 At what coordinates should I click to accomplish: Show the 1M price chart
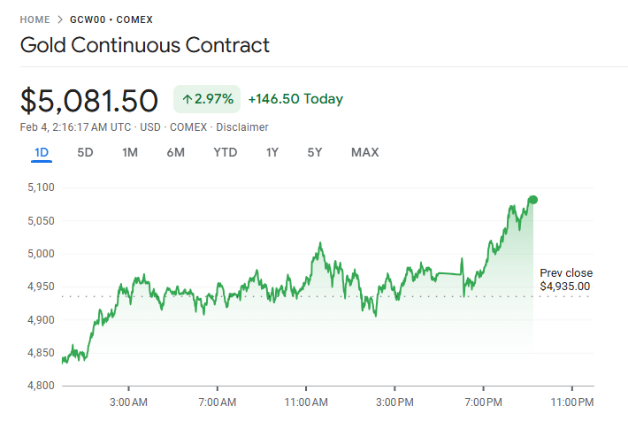pyautogui.click(x=130, y=152)
